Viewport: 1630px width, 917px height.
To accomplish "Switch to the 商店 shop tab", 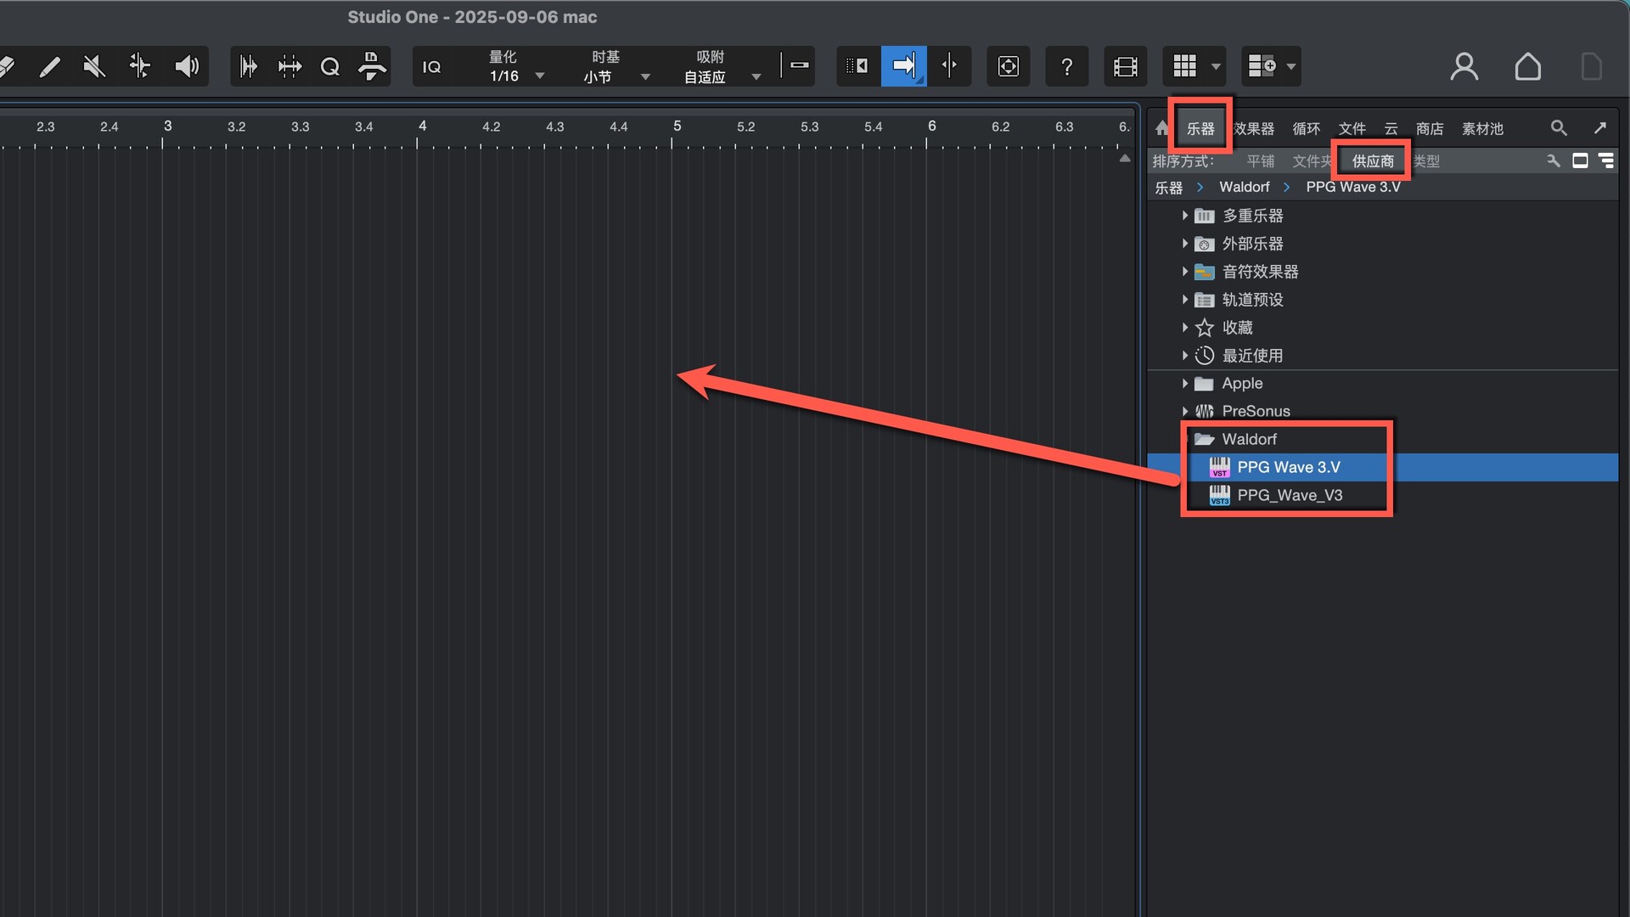I will point(1430,128).
